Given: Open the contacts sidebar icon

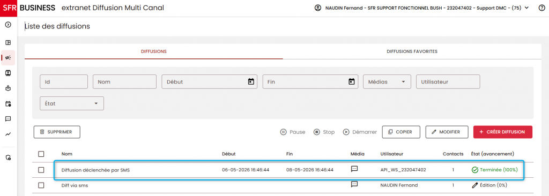Looking at the screenshot, I should [8, 73].
